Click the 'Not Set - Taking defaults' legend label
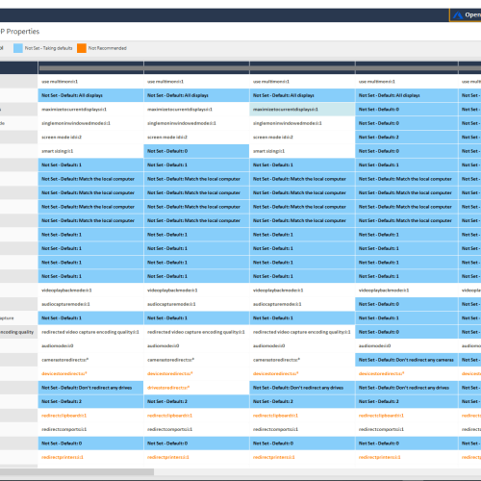 (x=48, y=48)
